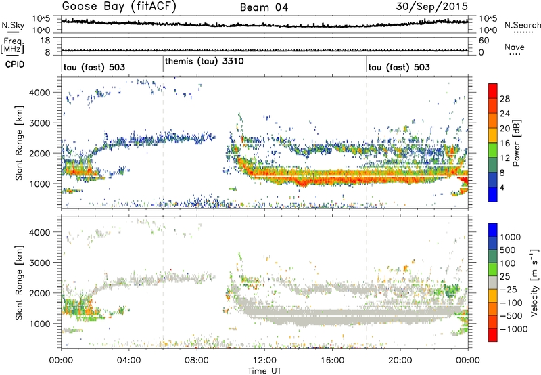Click the '28' label on Power scale
The height and width of the screenshot is (375, 541).
504,99
